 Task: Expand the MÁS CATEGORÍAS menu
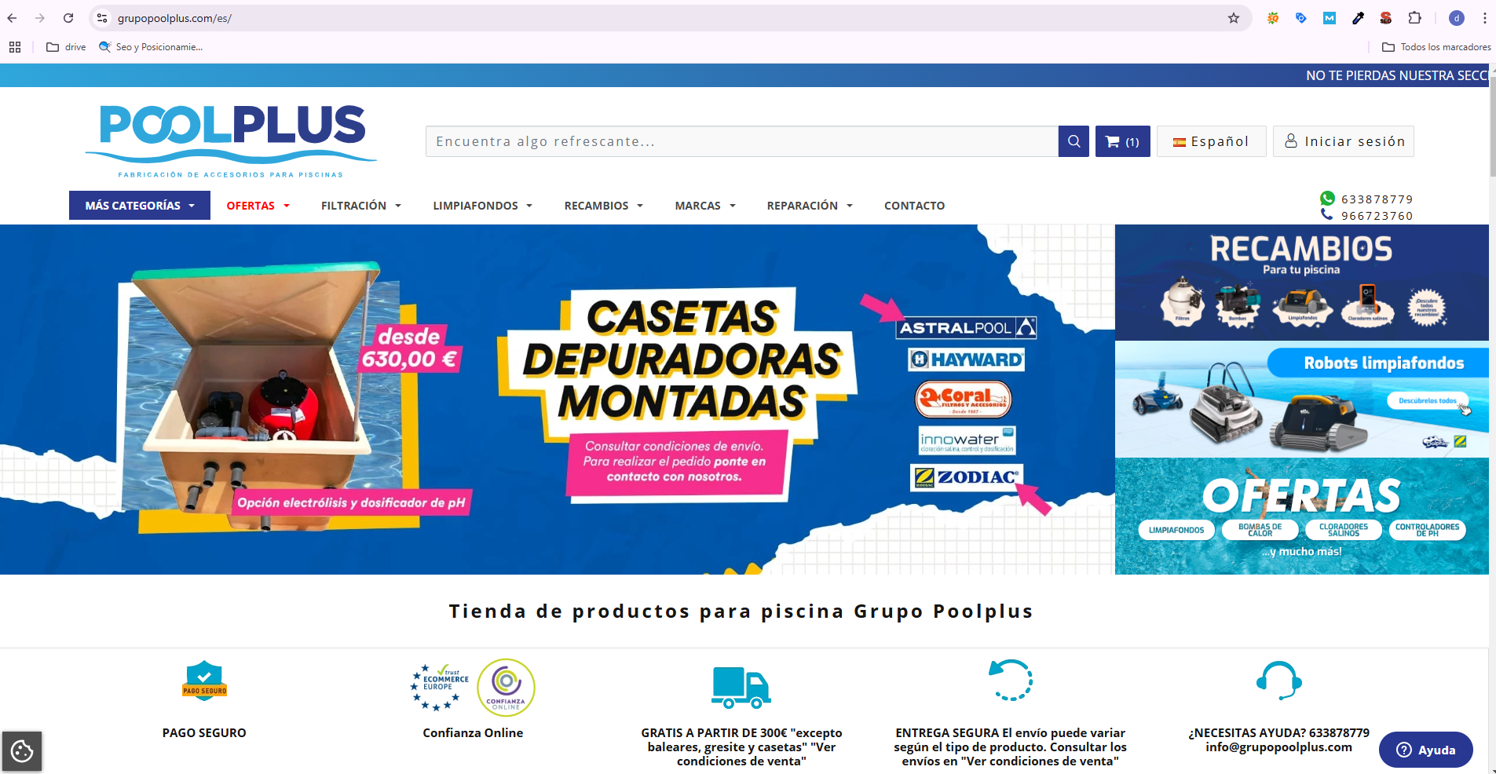point(140,206)
